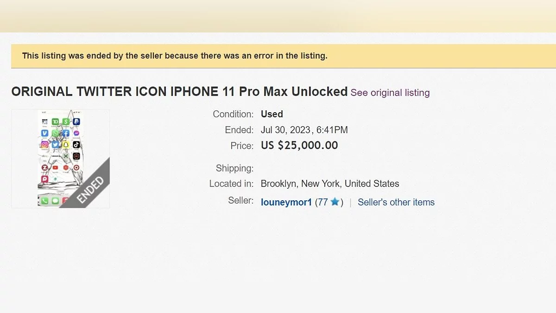Screen dimensions: 556x313
Task: Click the Jul 30, 2023 ended date
Action: [x=285, y=130]
